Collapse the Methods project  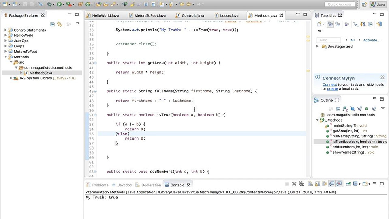tap(6, 57)
